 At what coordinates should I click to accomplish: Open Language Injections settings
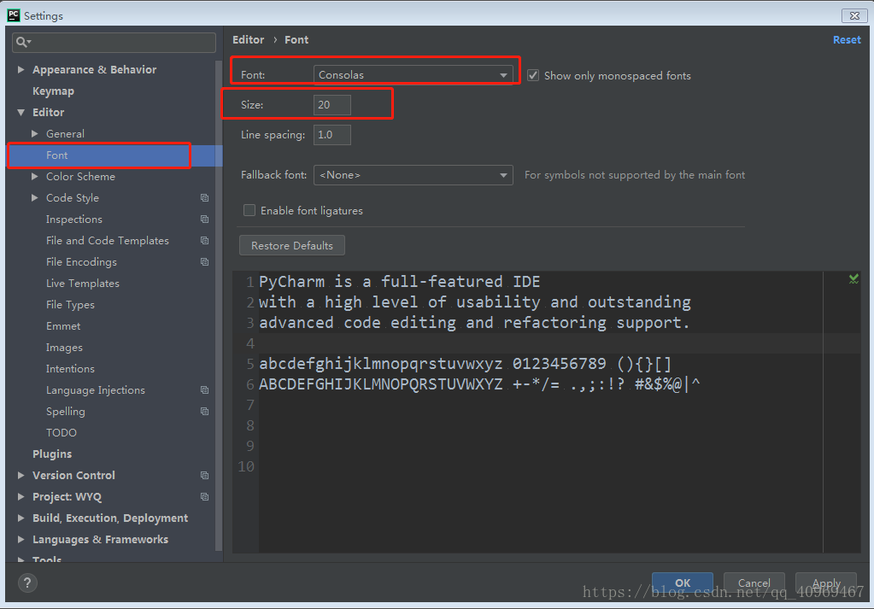click(96, 390)
